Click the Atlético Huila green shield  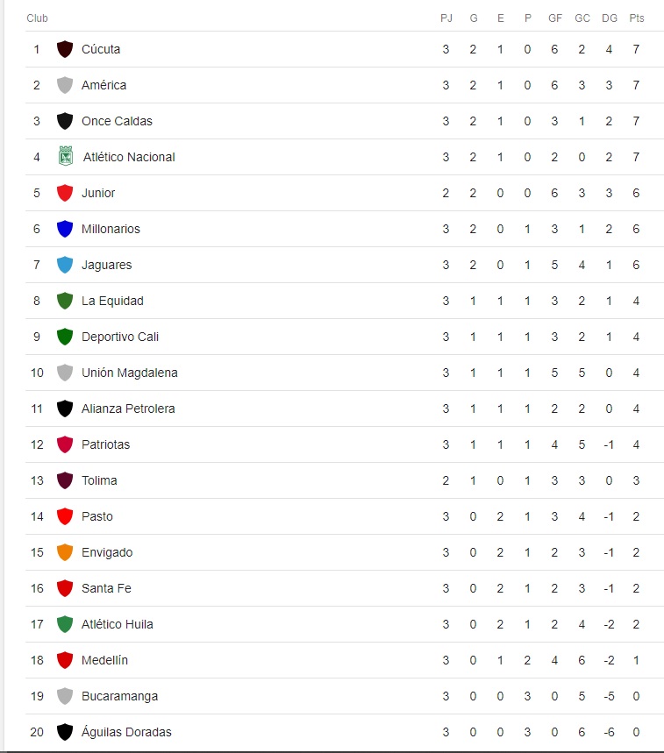coord(64,624)
